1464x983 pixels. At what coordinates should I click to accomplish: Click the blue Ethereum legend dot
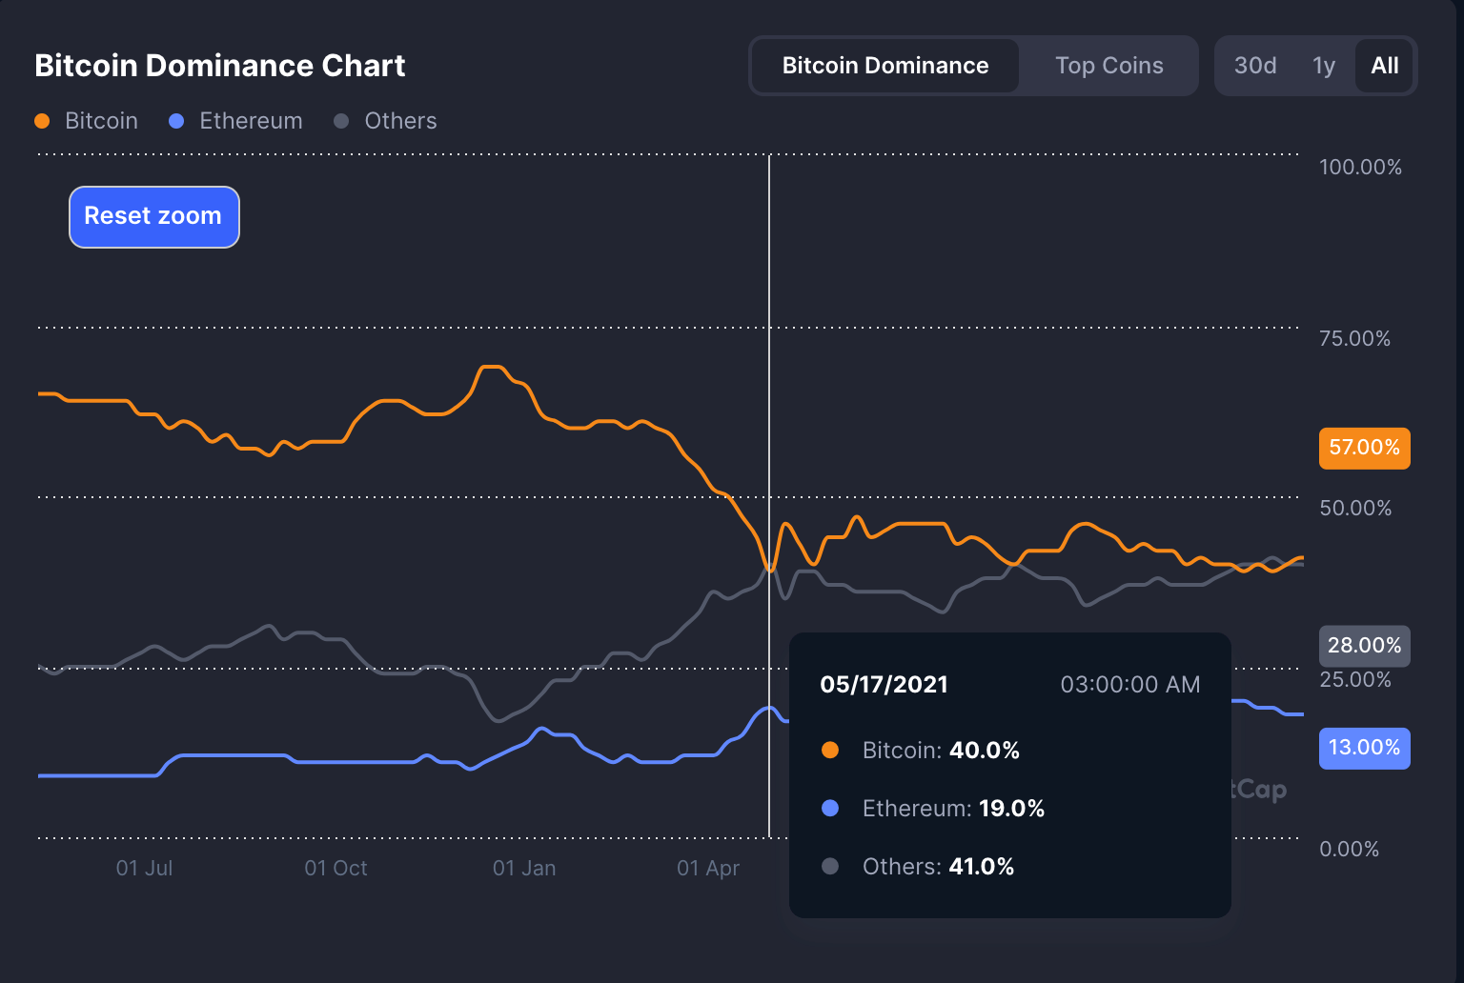tap(175, 121)
